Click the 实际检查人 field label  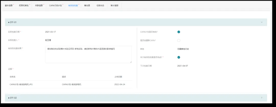[x=13, y=40]
